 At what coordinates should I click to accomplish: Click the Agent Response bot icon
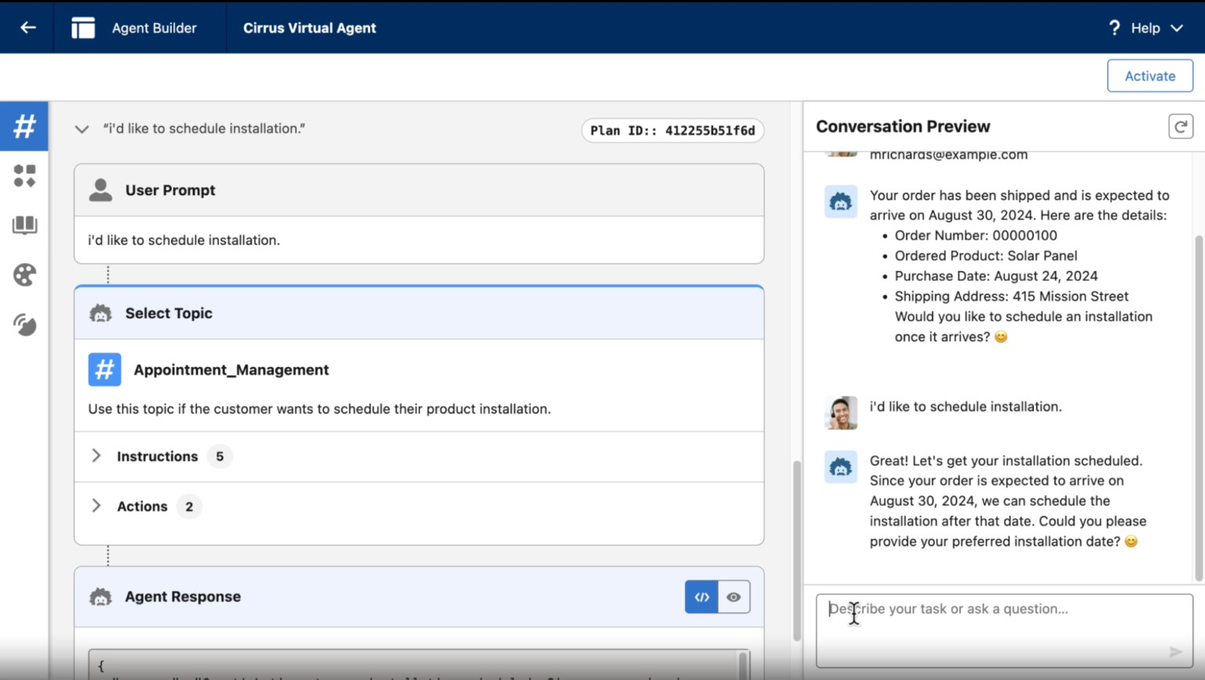[x=100, y=597]
